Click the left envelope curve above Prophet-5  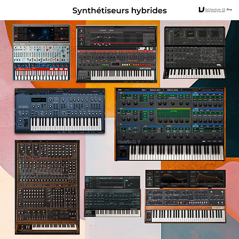174,178
